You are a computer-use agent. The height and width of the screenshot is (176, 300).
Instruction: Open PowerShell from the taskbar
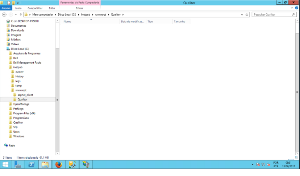click(32, 164)
